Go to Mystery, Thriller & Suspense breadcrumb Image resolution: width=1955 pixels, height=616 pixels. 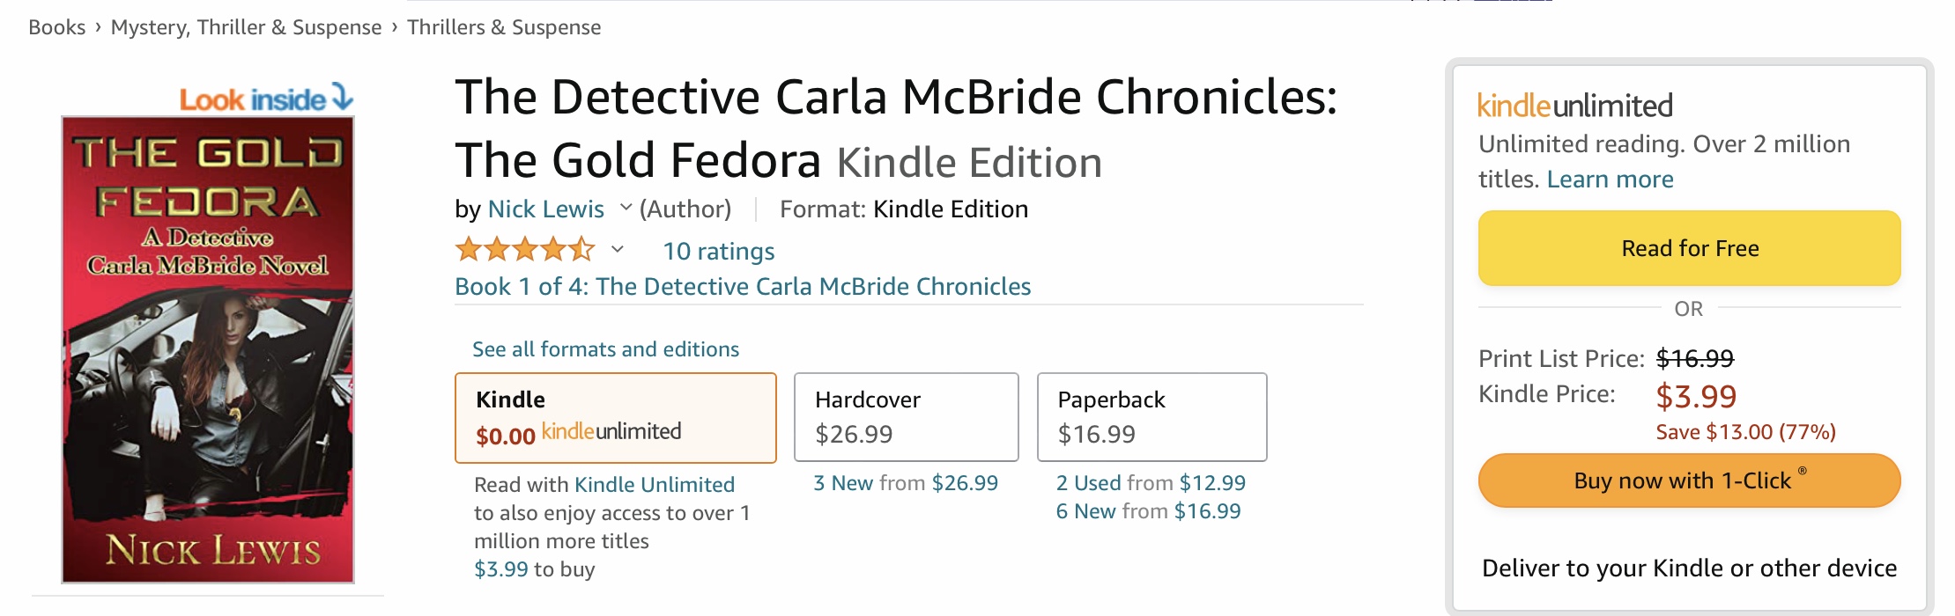pos(246,27)
